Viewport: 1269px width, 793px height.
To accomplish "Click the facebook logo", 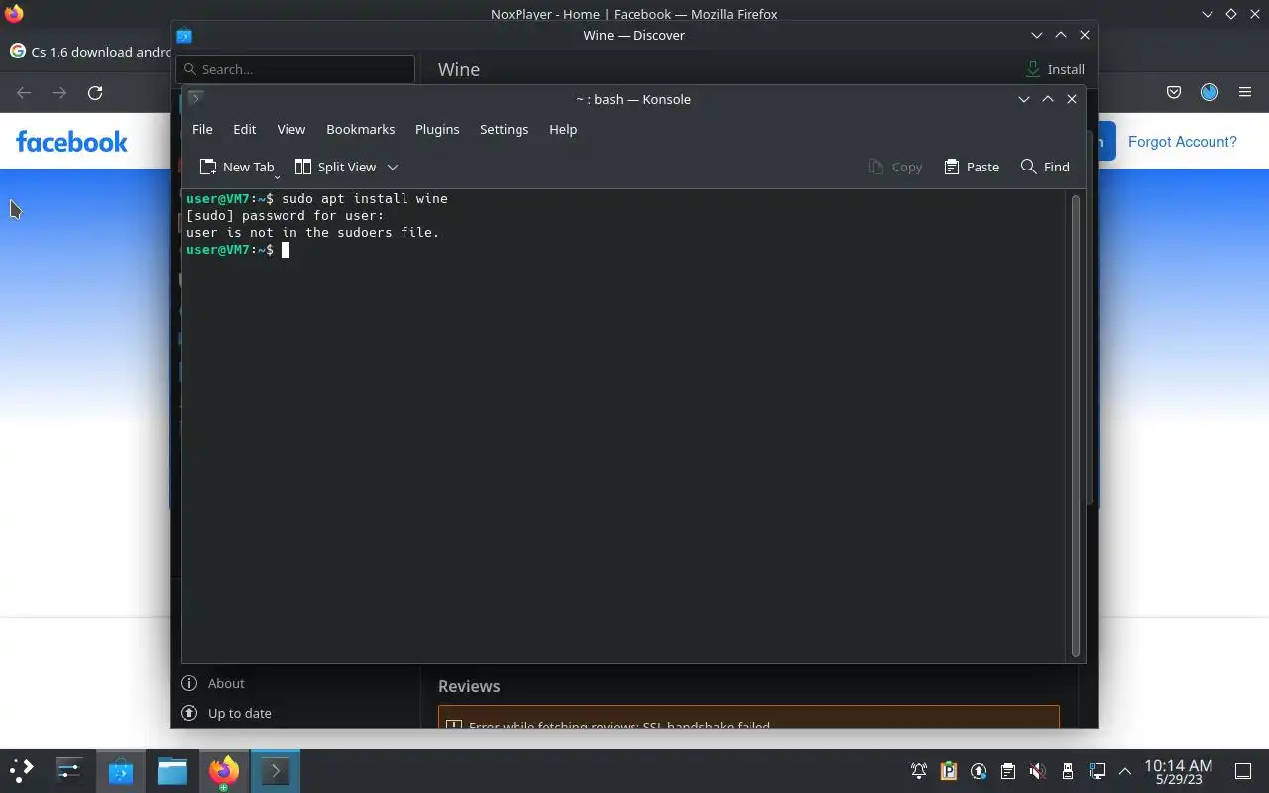I will (x=71, y=141).
